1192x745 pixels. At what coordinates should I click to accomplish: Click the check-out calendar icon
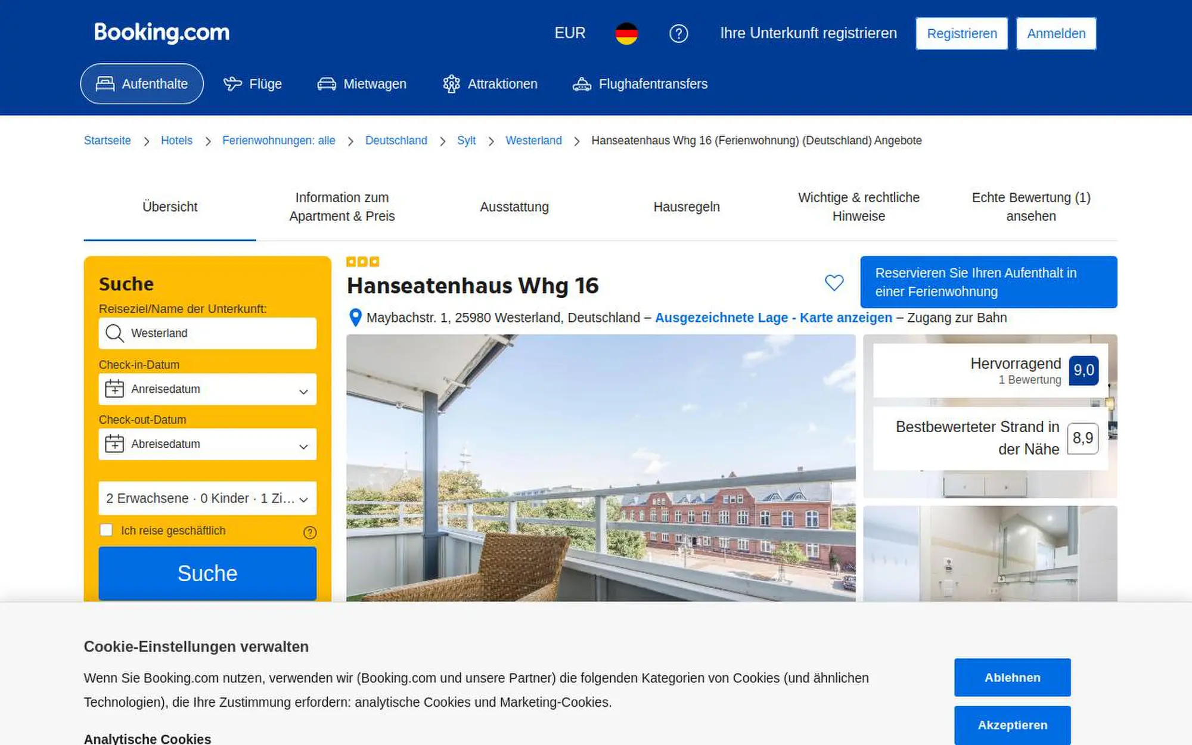click(x=114, y=443)
